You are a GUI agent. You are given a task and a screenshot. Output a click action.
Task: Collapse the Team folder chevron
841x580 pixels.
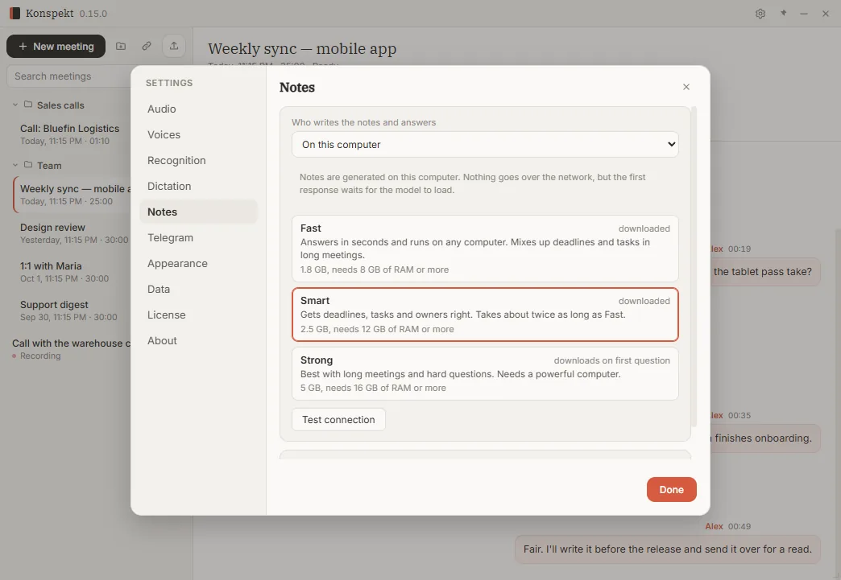[x=15, y=165]
